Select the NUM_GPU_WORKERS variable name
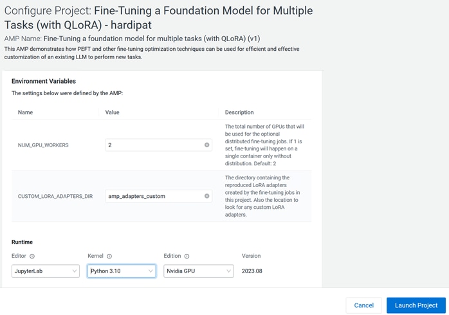Screen dimensions: 449x315 coord(43,145)
